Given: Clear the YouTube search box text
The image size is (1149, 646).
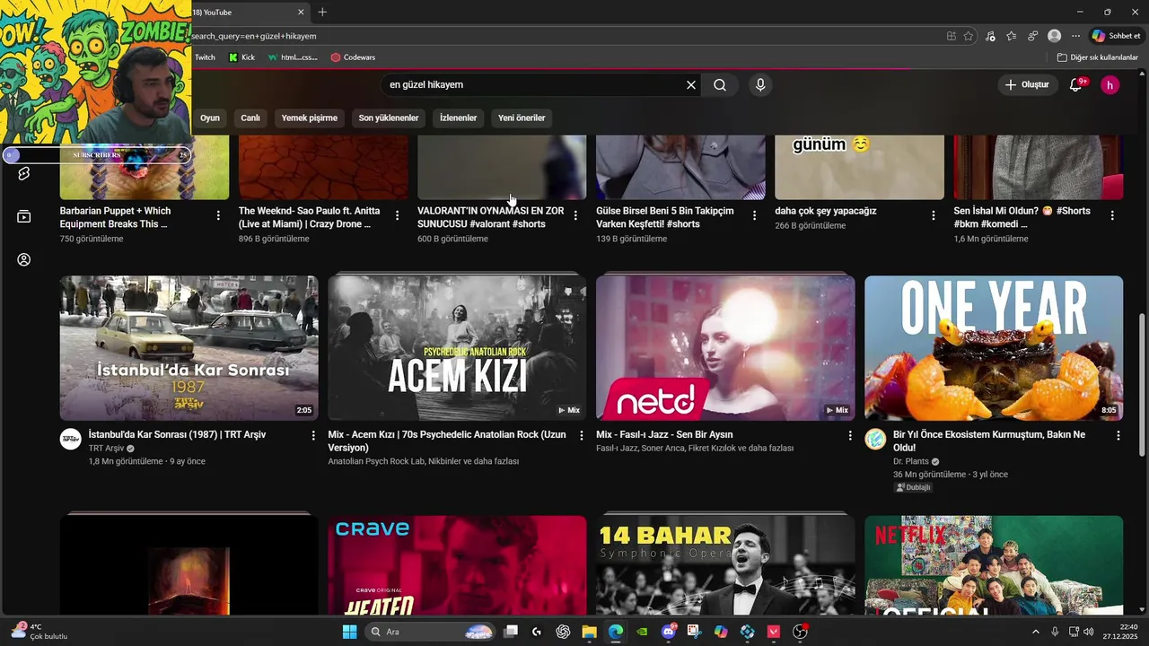Looking at the screenshot, I should 690,84.
